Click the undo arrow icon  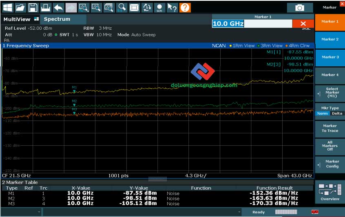tap(59, 8)
